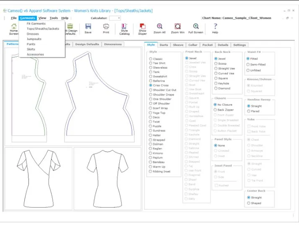Viewport: 299px width, 226px height.
Task: Open the View menu
Action: click(42, 18)
